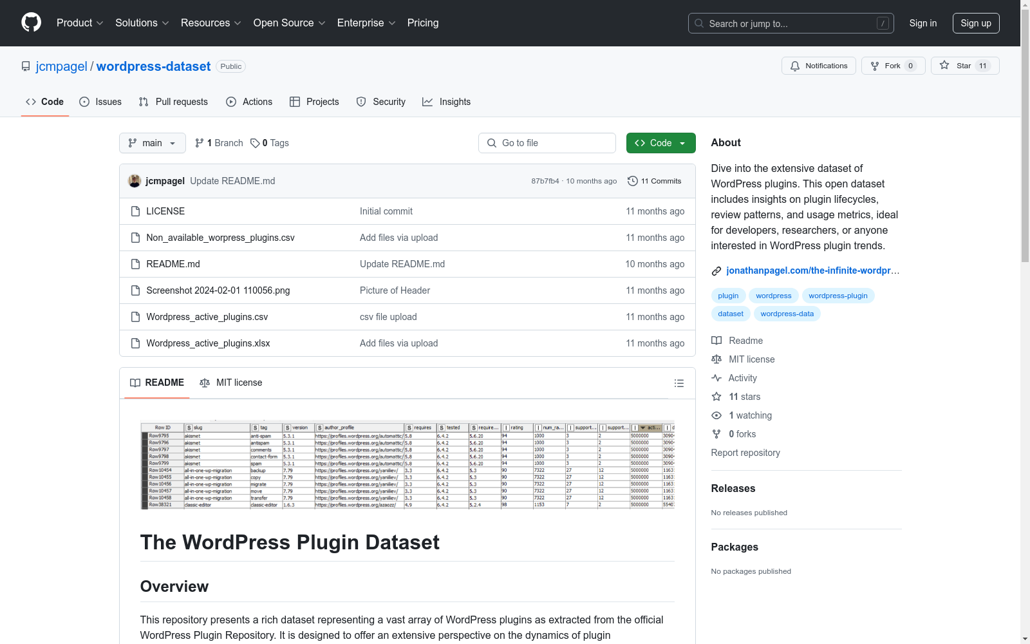Open commit message 'csv file upload'

[x=388, y=317]
